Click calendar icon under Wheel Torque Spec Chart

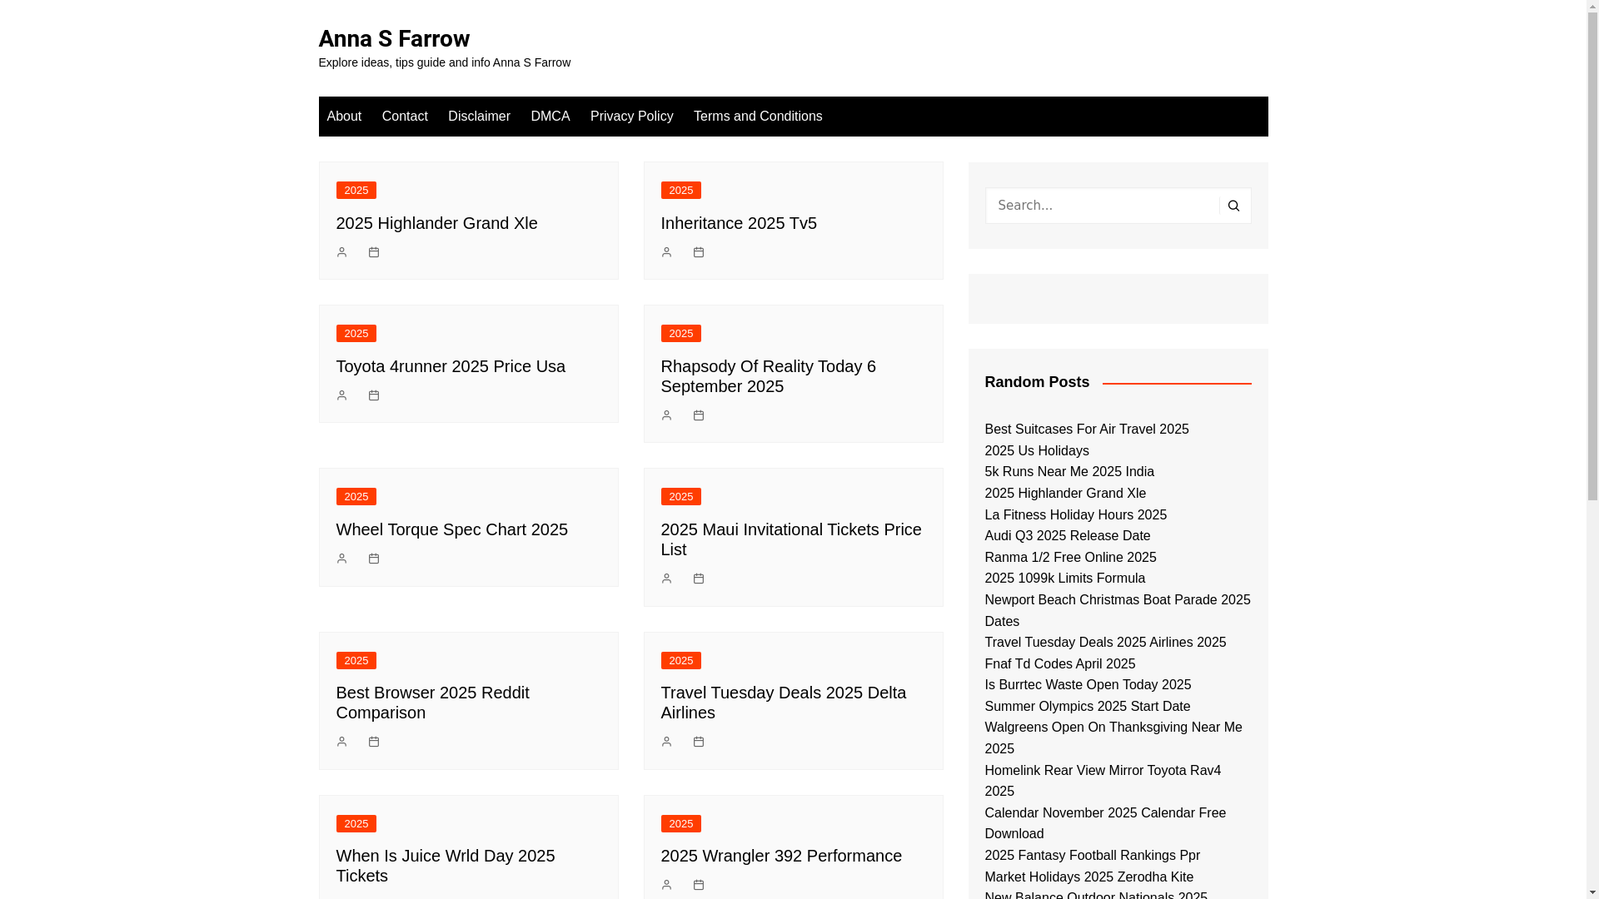[x=374, y=559]
